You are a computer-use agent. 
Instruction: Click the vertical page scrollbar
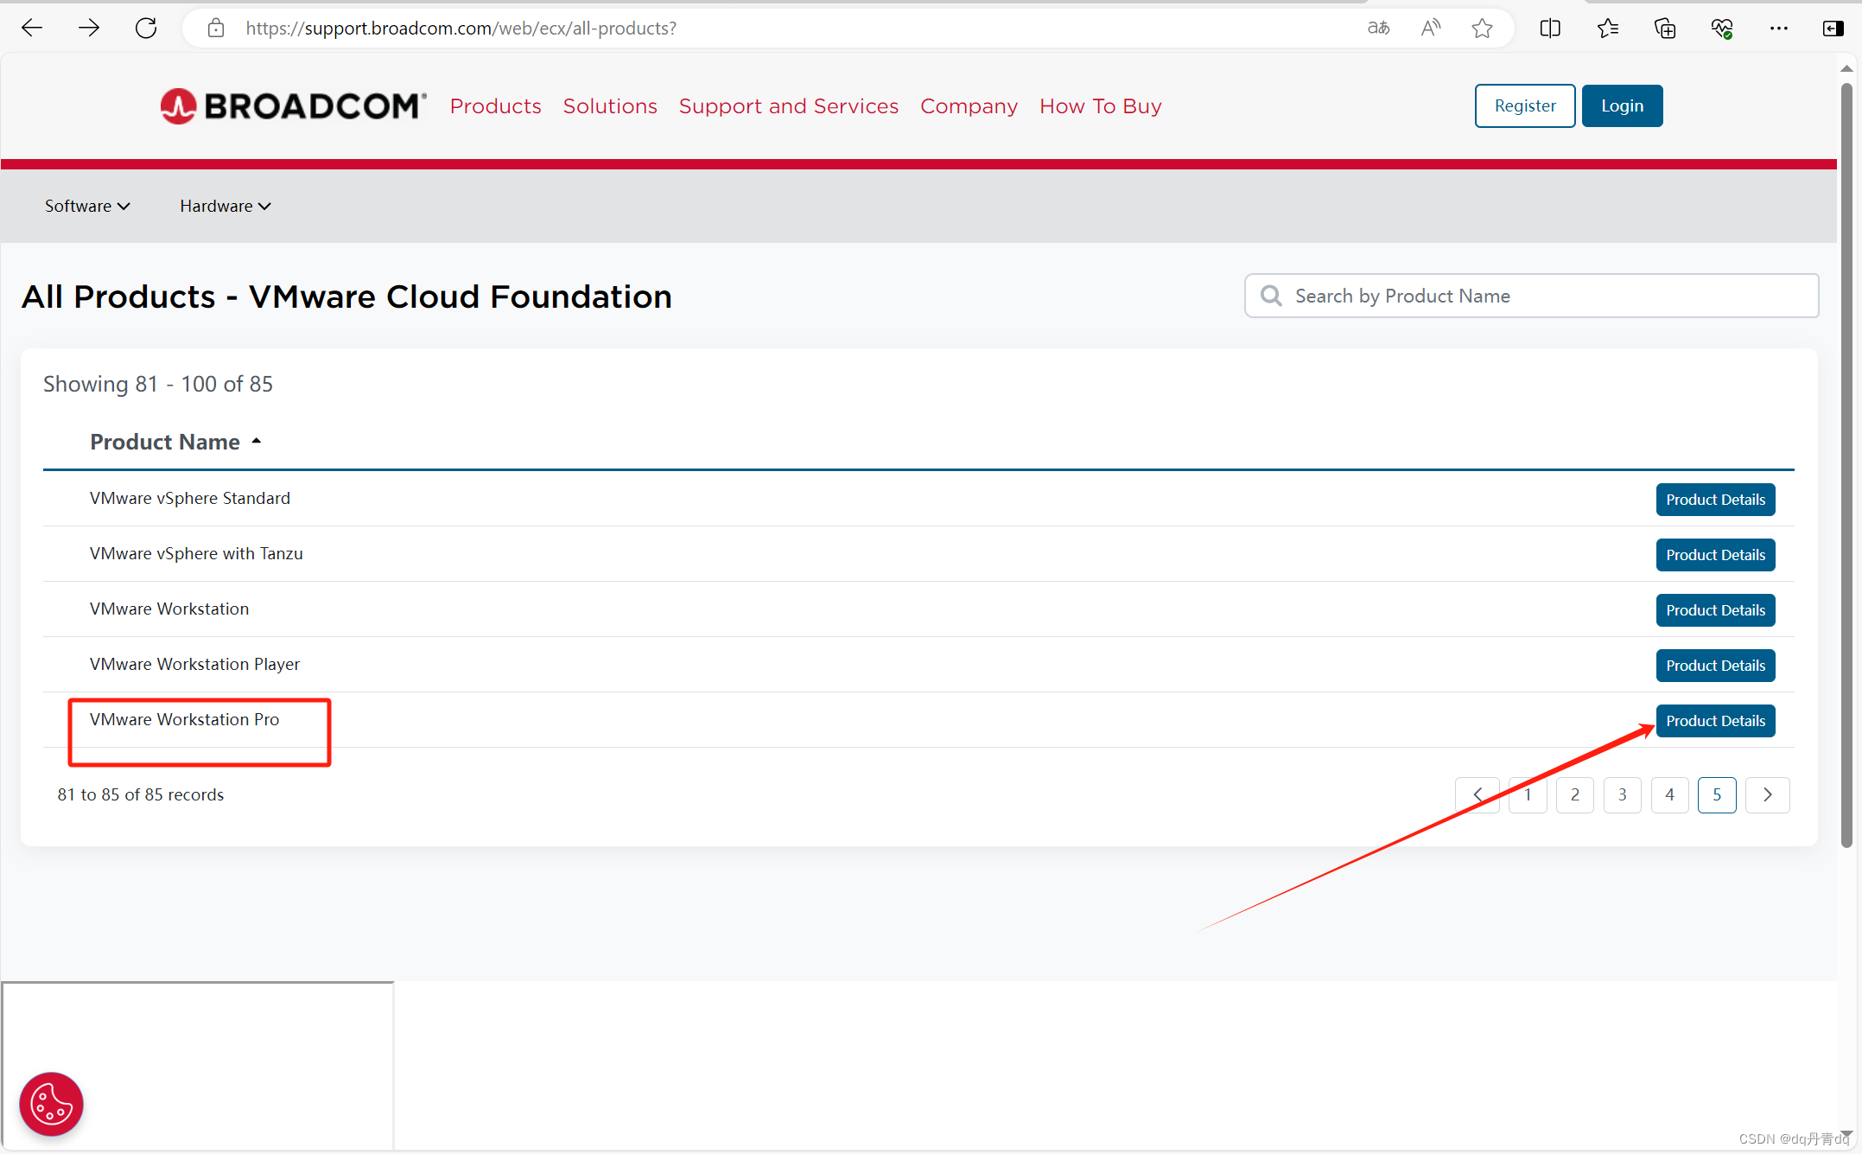click(1846, 467)
